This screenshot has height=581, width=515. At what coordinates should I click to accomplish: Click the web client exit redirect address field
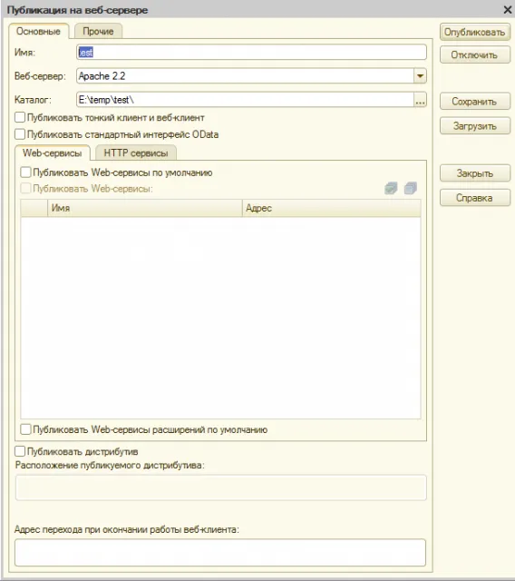click(x=220, y=553)
